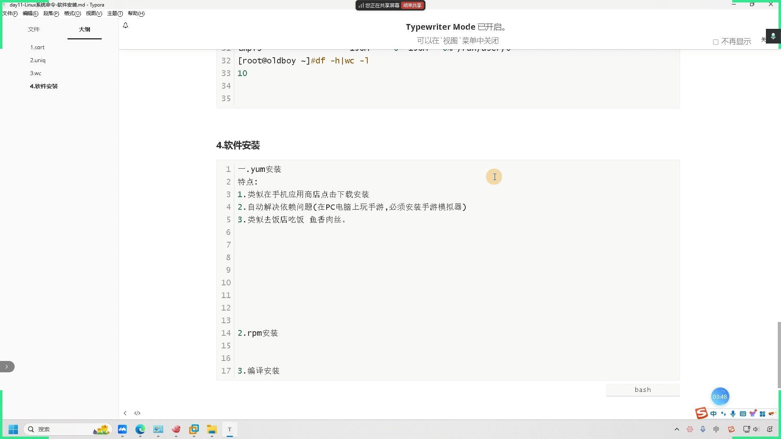The height and width of the screenshot is (439, 781).
Task: Open Microsoft Edge in taskbar
Action: (140, 429)
